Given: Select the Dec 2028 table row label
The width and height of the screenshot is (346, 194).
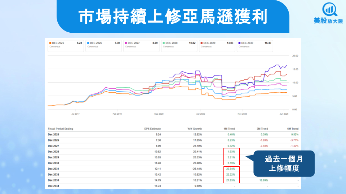Looking at the screenshot, I should coord(53,152).
